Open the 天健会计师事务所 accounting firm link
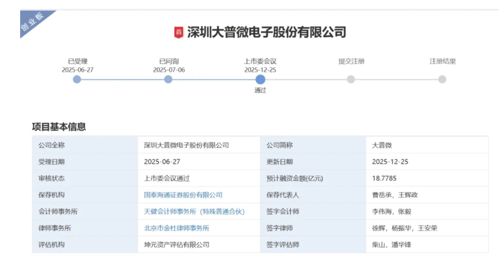This screenshot has height=268, width=504. pyautogui.click(x=194, y=212)
